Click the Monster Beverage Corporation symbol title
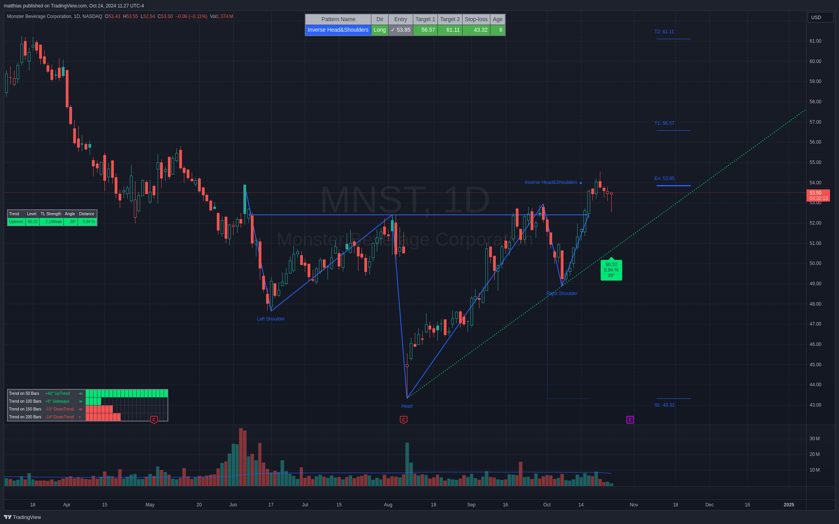The width and height of the screenshot is (839, 524). click(x=54, y=16)
